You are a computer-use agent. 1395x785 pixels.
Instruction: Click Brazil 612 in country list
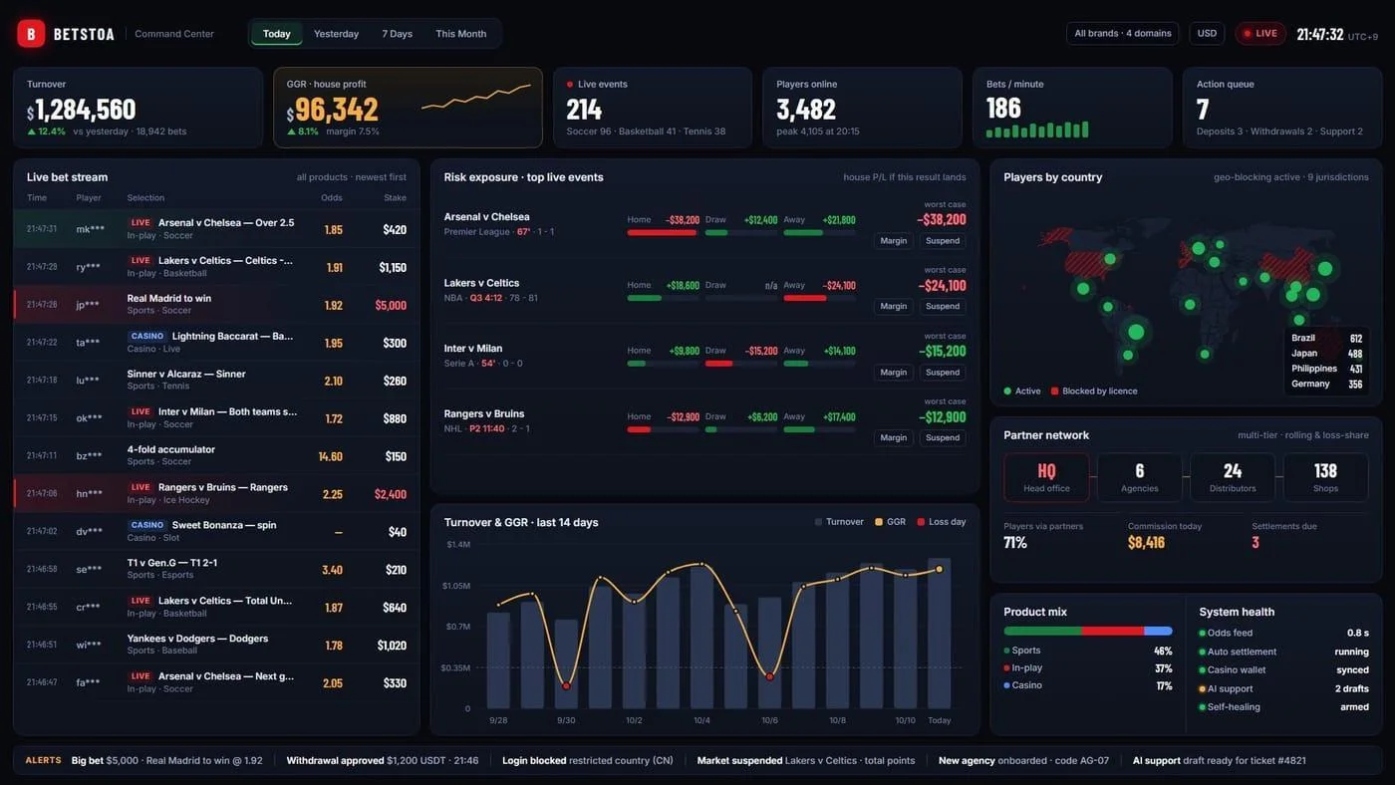click(x=1326, y=338)
